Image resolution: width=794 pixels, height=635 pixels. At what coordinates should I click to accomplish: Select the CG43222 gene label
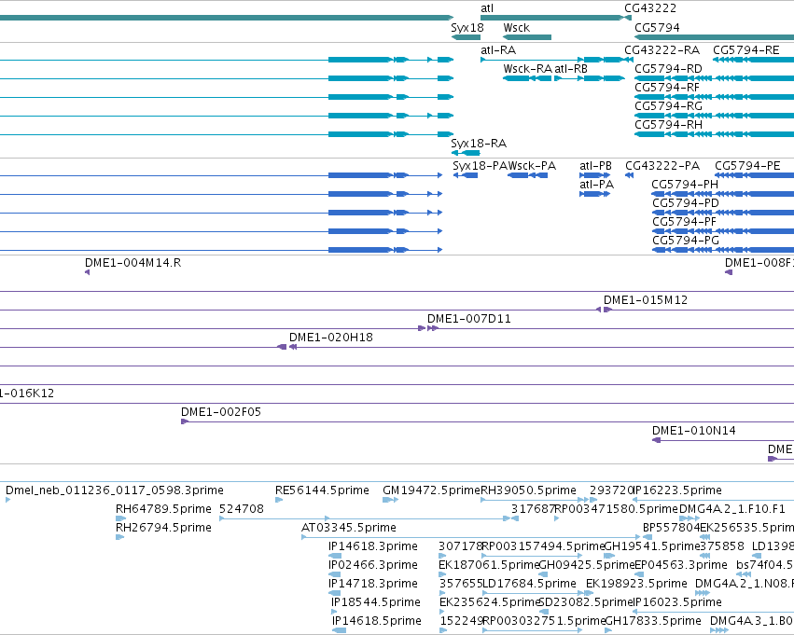point(650,8)
